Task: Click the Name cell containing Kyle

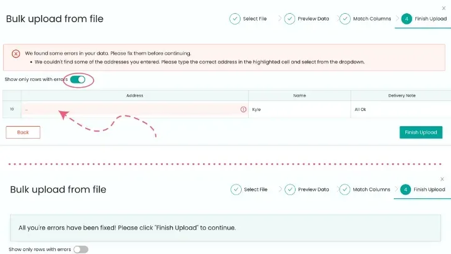Action: click(299, 109)
